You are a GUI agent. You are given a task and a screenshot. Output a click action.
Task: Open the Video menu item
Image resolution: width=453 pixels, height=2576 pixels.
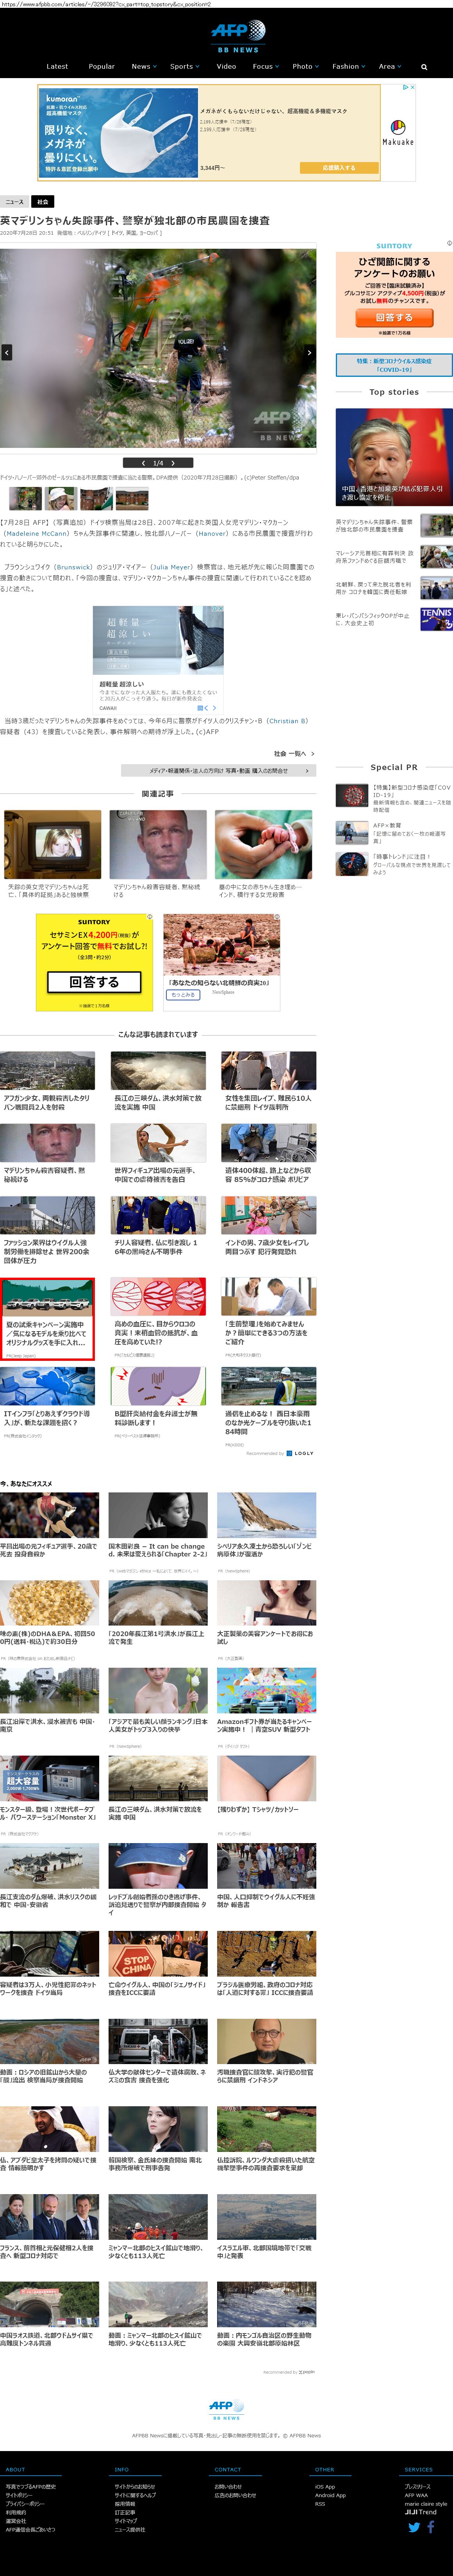226,67
